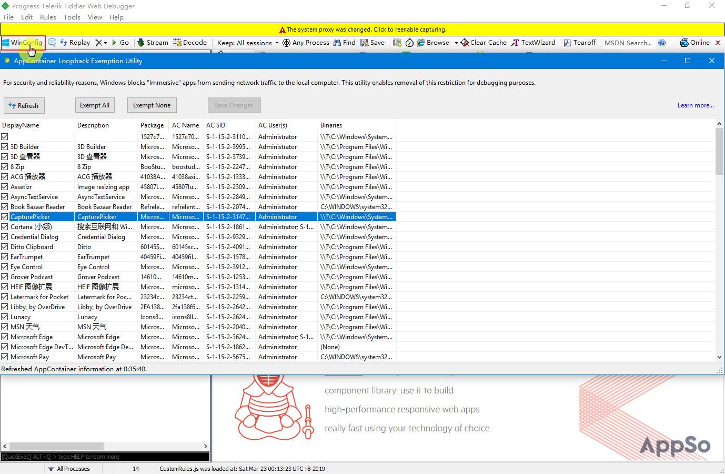Click the Stream toolbar button
This screenshot has height=474, width=725.
153,43
